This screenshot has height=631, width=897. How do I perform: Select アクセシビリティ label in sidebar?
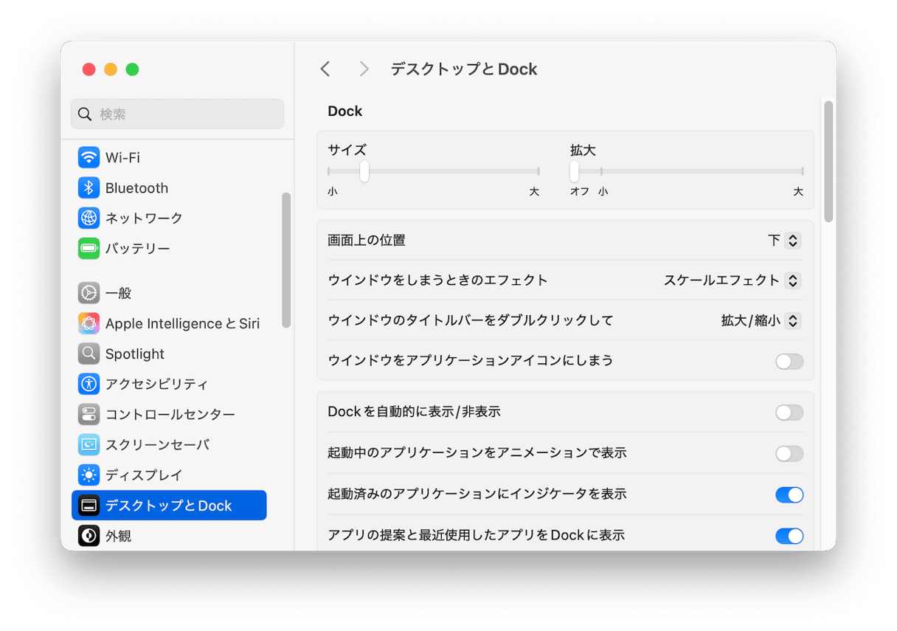pyautogui.click(x=156, y=384)
